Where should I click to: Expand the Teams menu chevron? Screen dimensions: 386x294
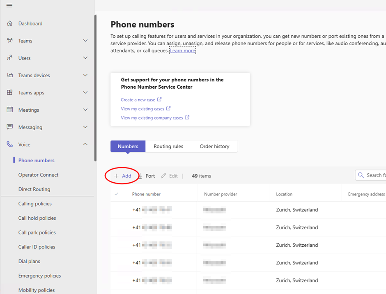(85, 41)
